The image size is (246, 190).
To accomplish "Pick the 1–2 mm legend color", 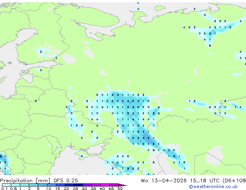I will pos(24,185).
